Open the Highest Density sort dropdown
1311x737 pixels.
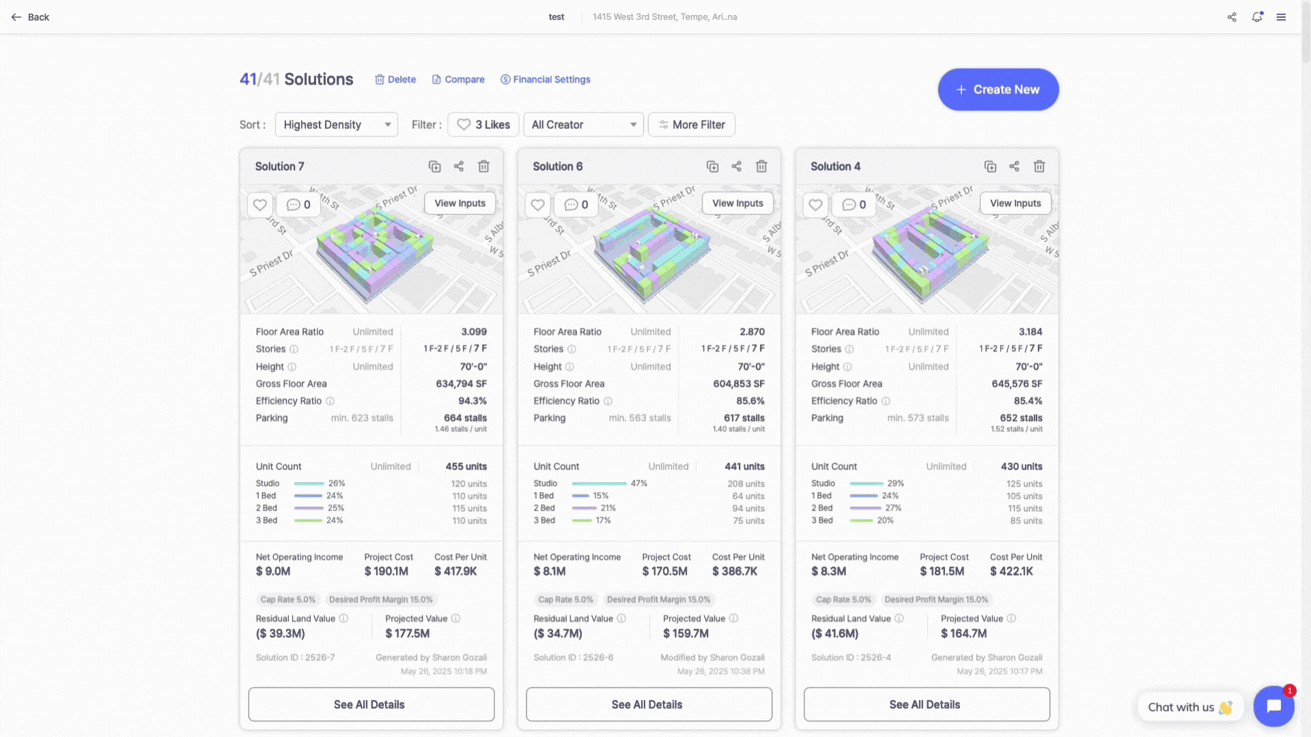(x=336, y=125)
